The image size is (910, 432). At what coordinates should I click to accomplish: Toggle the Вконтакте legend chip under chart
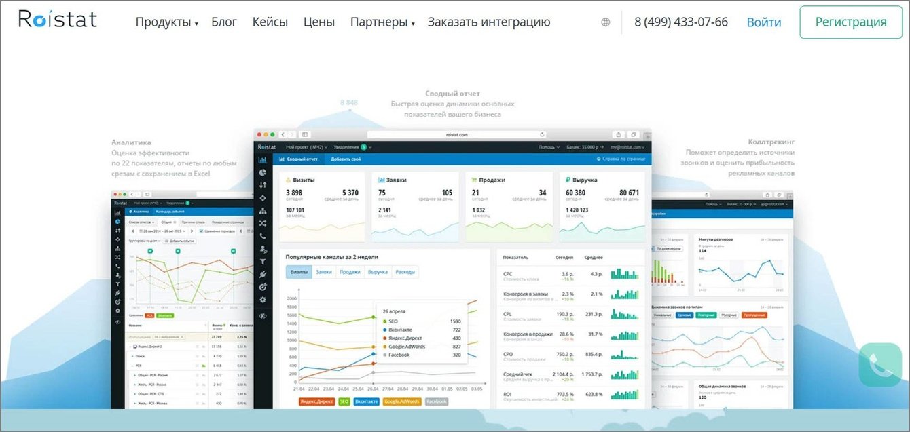(367, 401)
